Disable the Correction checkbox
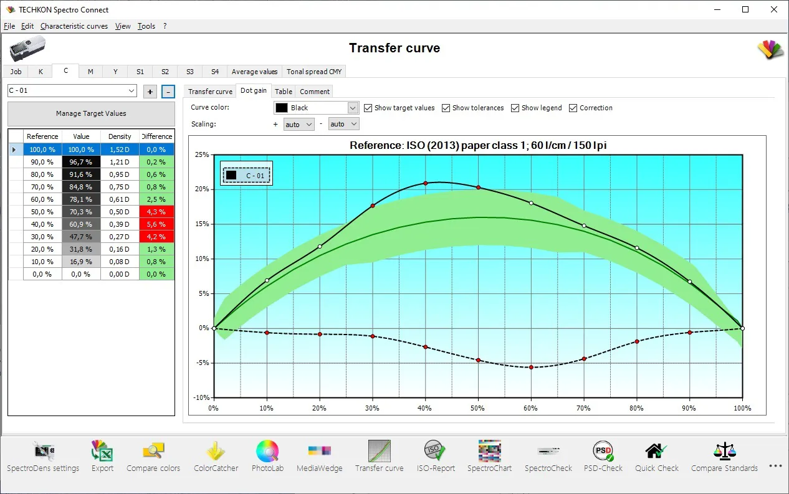The width and height of the screenshot is (789, 494). 573,108
